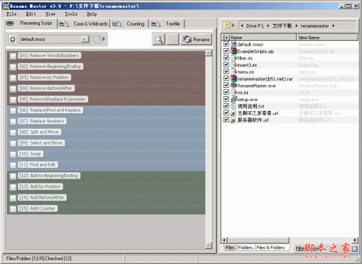
Task: Enable step [12] Add to Beginning/Ending checkbox
Action: (13, 176)
